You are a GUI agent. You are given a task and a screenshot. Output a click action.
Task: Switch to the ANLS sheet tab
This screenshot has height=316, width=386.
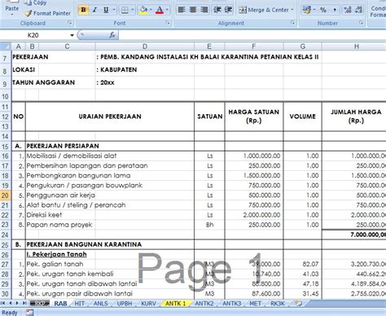[101, 303]
